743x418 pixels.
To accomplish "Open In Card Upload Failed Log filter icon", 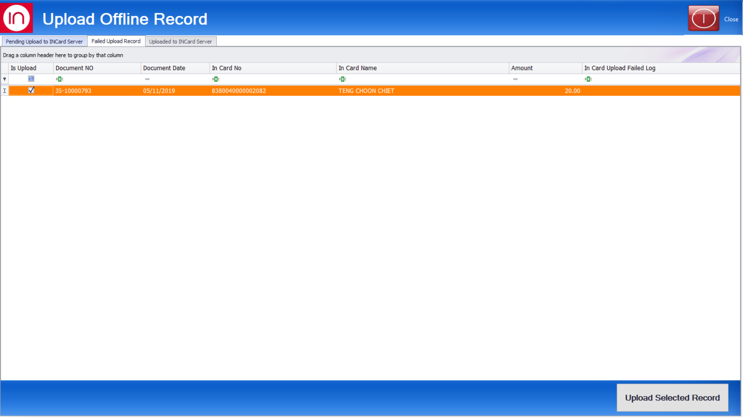I will pyautogui.click(x=588, y=79).
